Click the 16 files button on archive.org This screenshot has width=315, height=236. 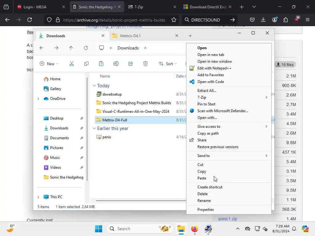tap(285, 65)
